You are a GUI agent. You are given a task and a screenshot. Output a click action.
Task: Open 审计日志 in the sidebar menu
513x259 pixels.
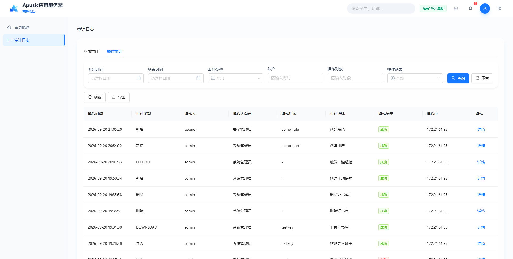pyautogui.click(x=34, y=40)
